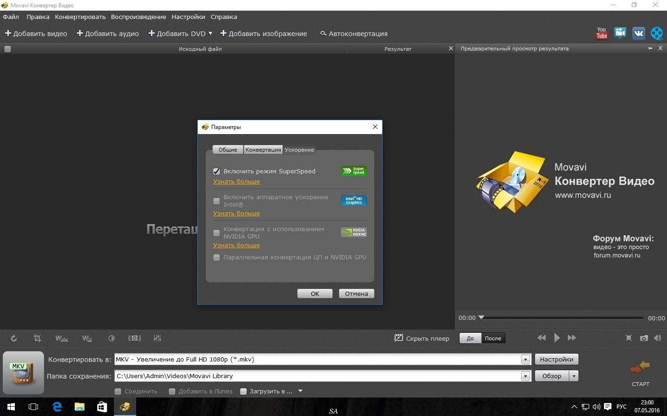The height and width of the screenshot is (416, 667).
Task: Open Узнать больше link under Intel acceleration
Action: click(236, 214)
